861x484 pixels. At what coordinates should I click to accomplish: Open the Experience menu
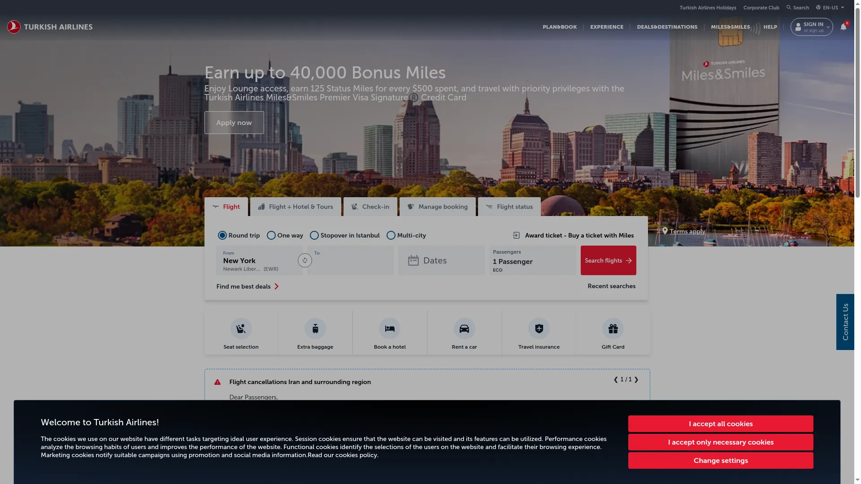coord(607,27)
